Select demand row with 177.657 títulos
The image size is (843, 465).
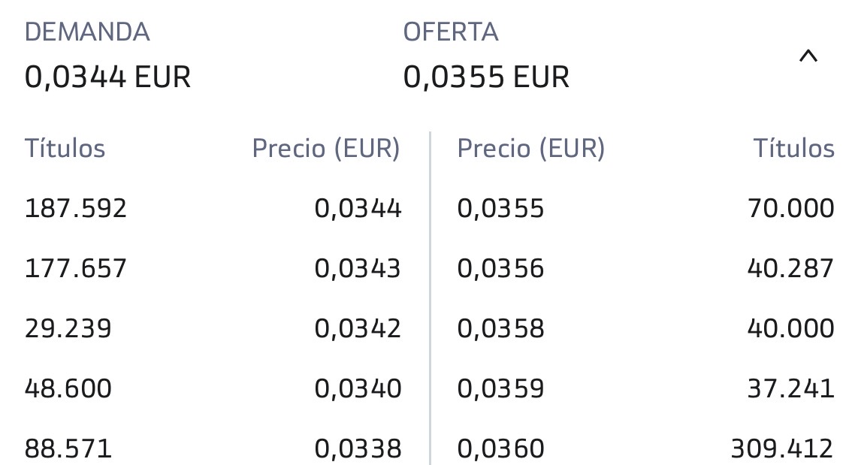click(213, 268)
